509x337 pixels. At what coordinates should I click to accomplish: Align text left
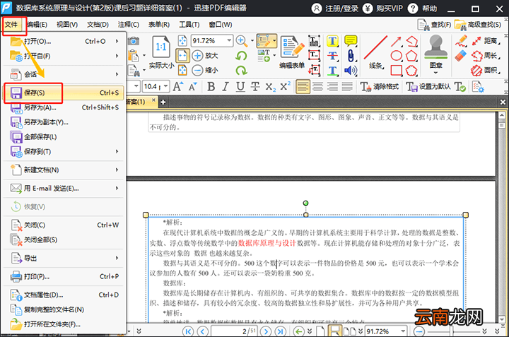click(x=303, y=87)
